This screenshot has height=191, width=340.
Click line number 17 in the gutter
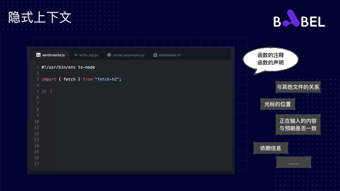[37, 164]
